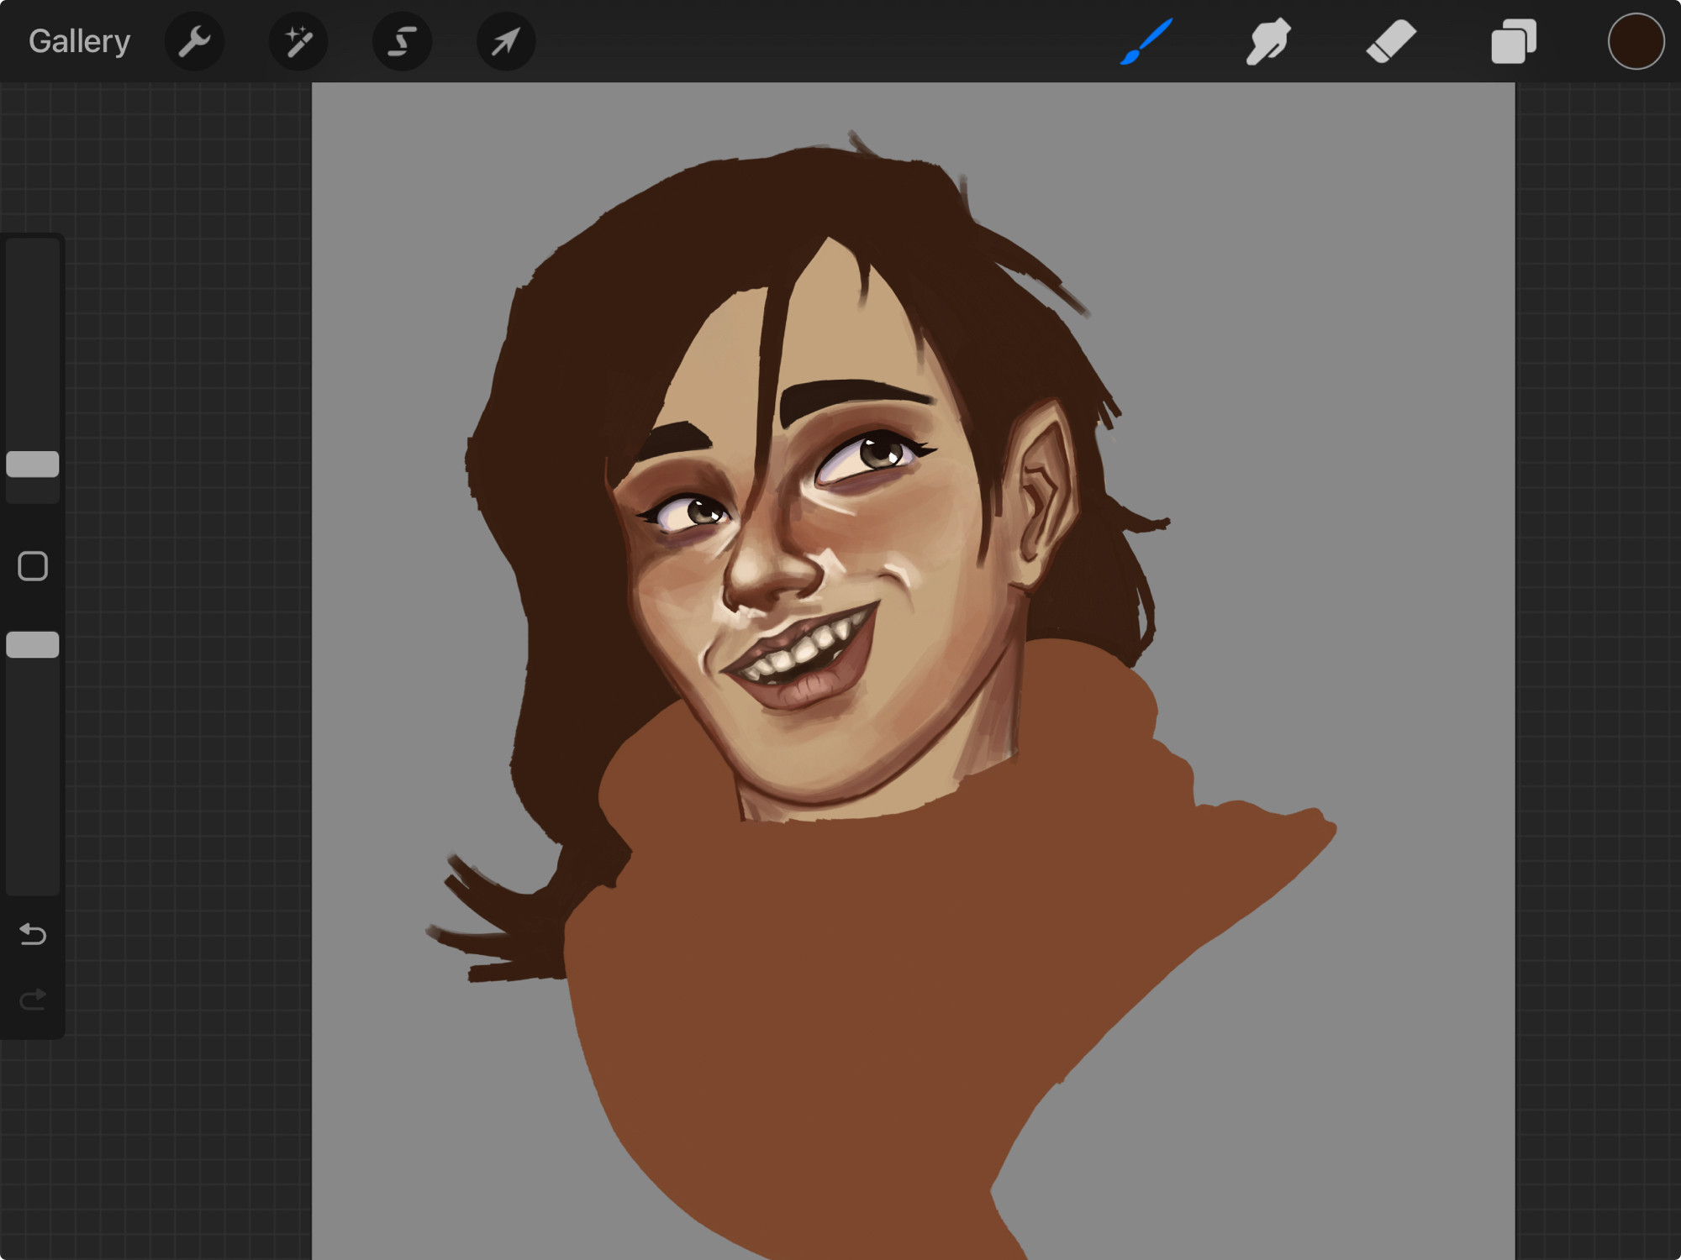Activate the Transform arrow tool

pos(506,41)
